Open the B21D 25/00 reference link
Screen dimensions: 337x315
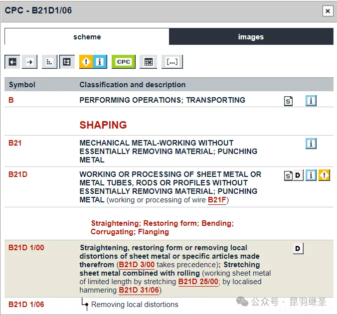(198, 282)
